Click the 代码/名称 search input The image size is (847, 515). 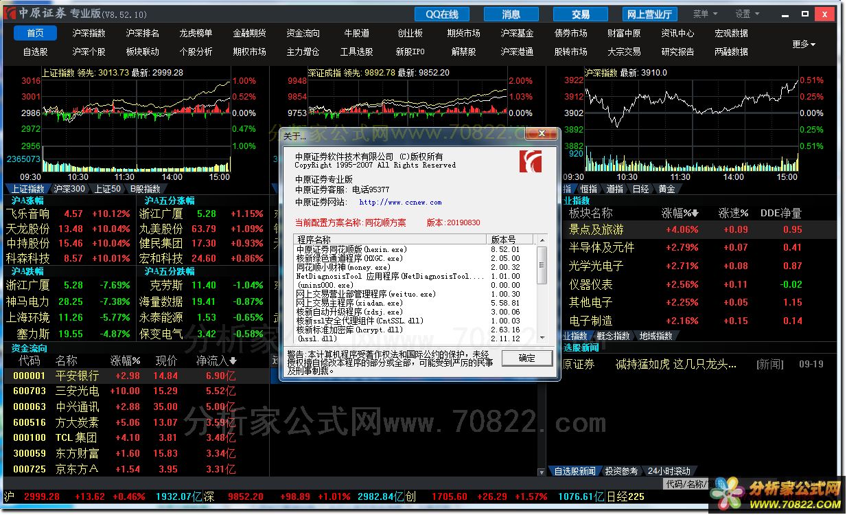tap(688, 483)
